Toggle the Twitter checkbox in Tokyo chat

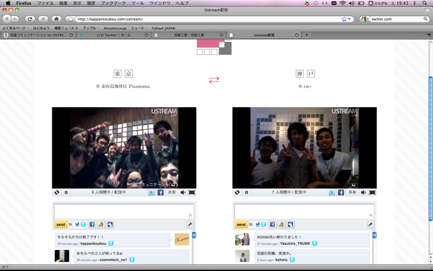tap(77, 225)
